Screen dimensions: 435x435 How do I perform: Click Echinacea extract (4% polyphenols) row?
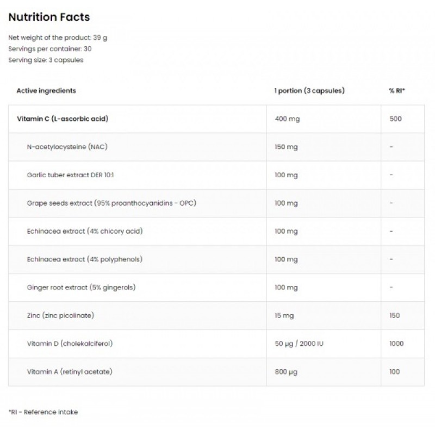84,259
